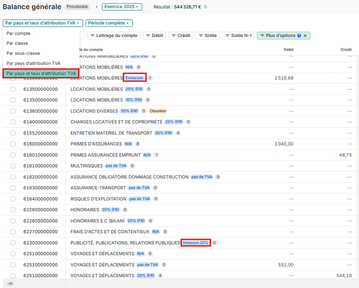359x288 pixels.
Task: Click the infinity icon at bottom left
Action: pos(11,283)
